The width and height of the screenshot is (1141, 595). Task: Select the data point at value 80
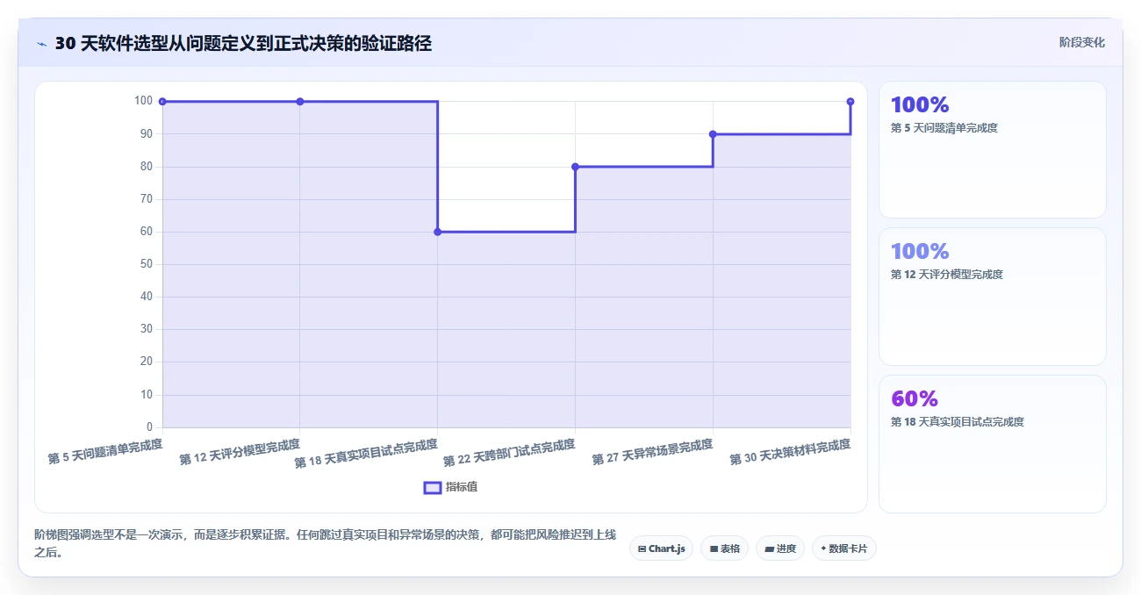[575, 167]
